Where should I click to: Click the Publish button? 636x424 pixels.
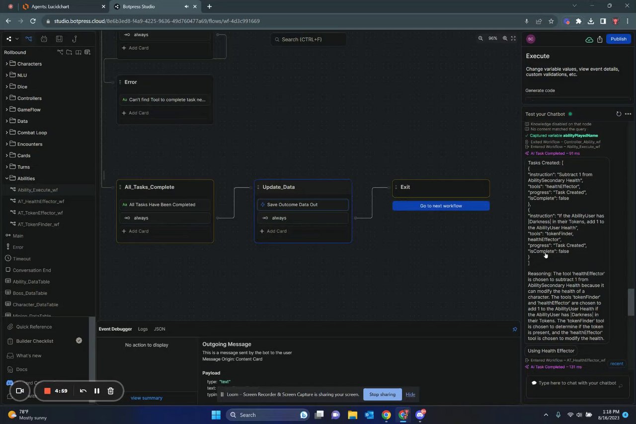click(618, 39)
